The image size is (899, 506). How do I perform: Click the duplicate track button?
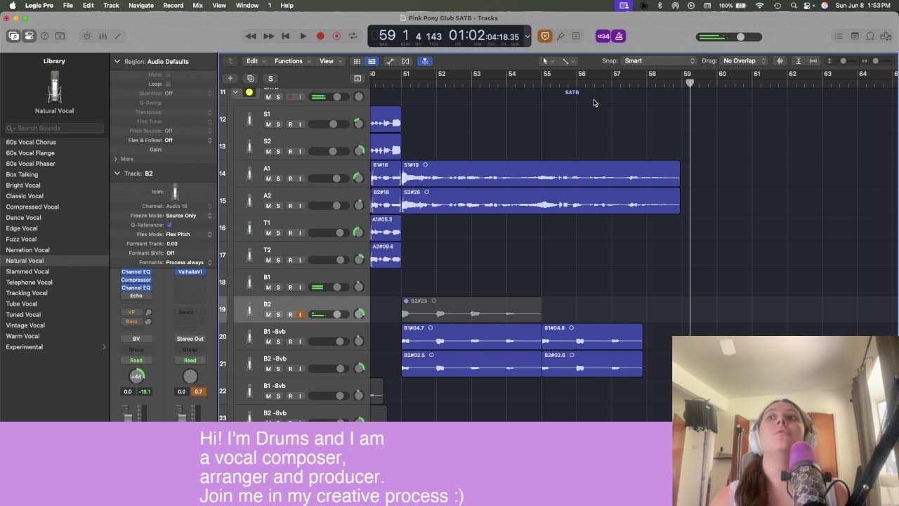coord(250,78)
